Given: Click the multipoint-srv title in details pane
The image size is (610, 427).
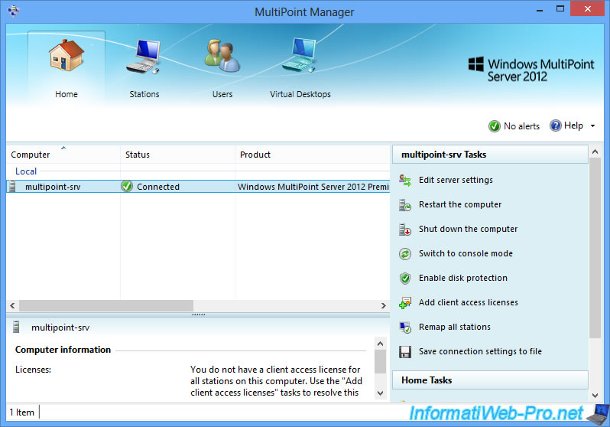Looking at the screenshot, I should (60, 328).
